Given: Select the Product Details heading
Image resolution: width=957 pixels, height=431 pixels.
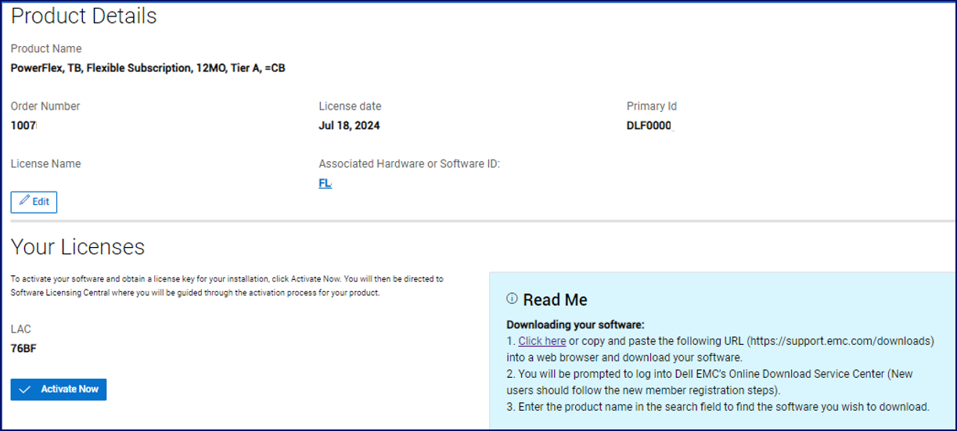Looking at the screenshot, I should point(84,16).
